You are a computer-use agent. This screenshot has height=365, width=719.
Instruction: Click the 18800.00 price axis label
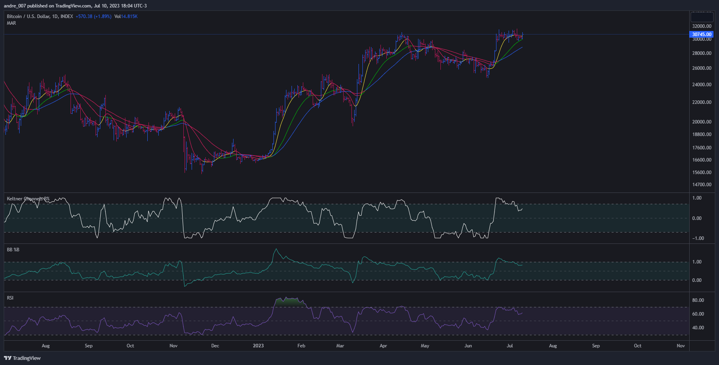pyautogui.click(x=702, y=134)
